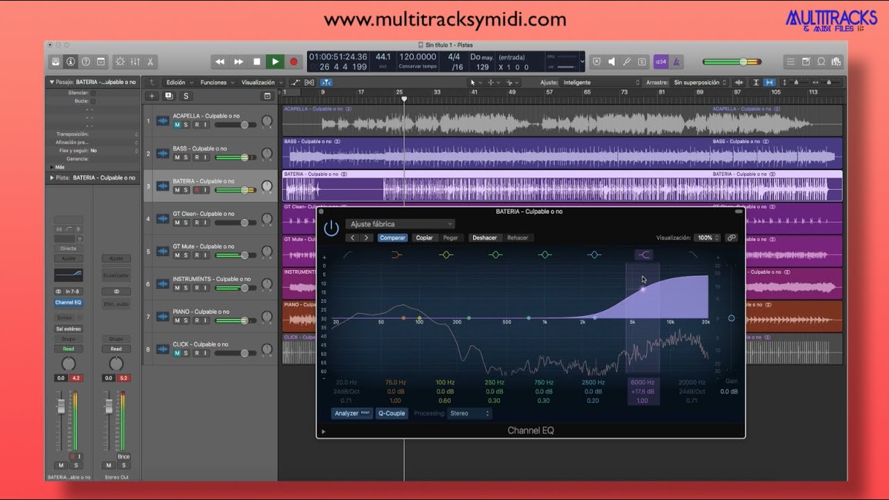Screen dimensions: 889x500
Task: Select the Channel EQ insert slot
Action: click(68, 302)
